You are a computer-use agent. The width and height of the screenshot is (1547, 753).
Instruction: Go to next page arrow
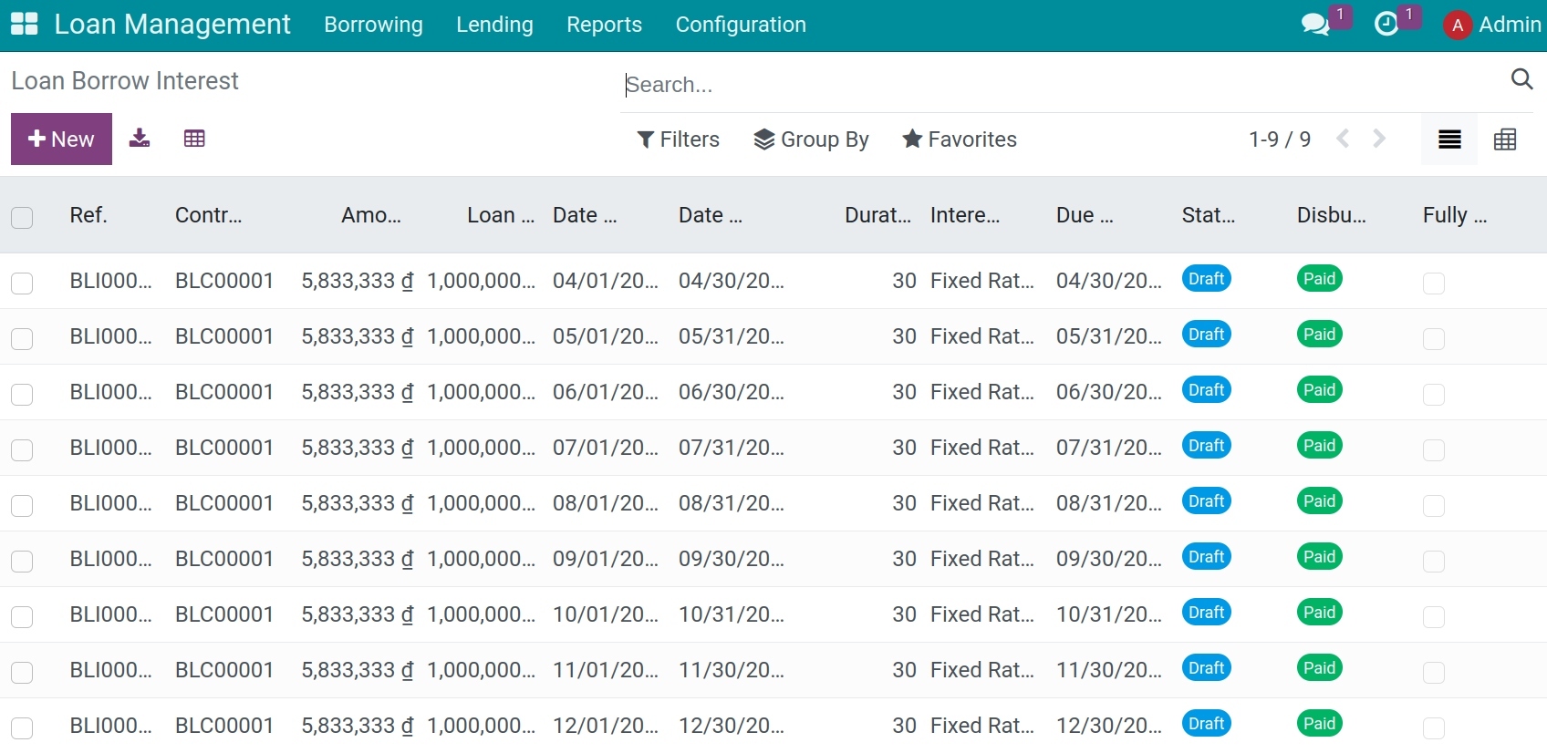[1379, 139]
